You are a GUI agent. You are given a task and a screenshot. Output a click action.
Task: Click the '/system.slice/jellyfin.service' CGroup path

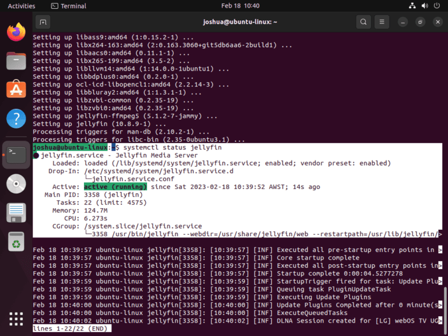pos(143,226)
